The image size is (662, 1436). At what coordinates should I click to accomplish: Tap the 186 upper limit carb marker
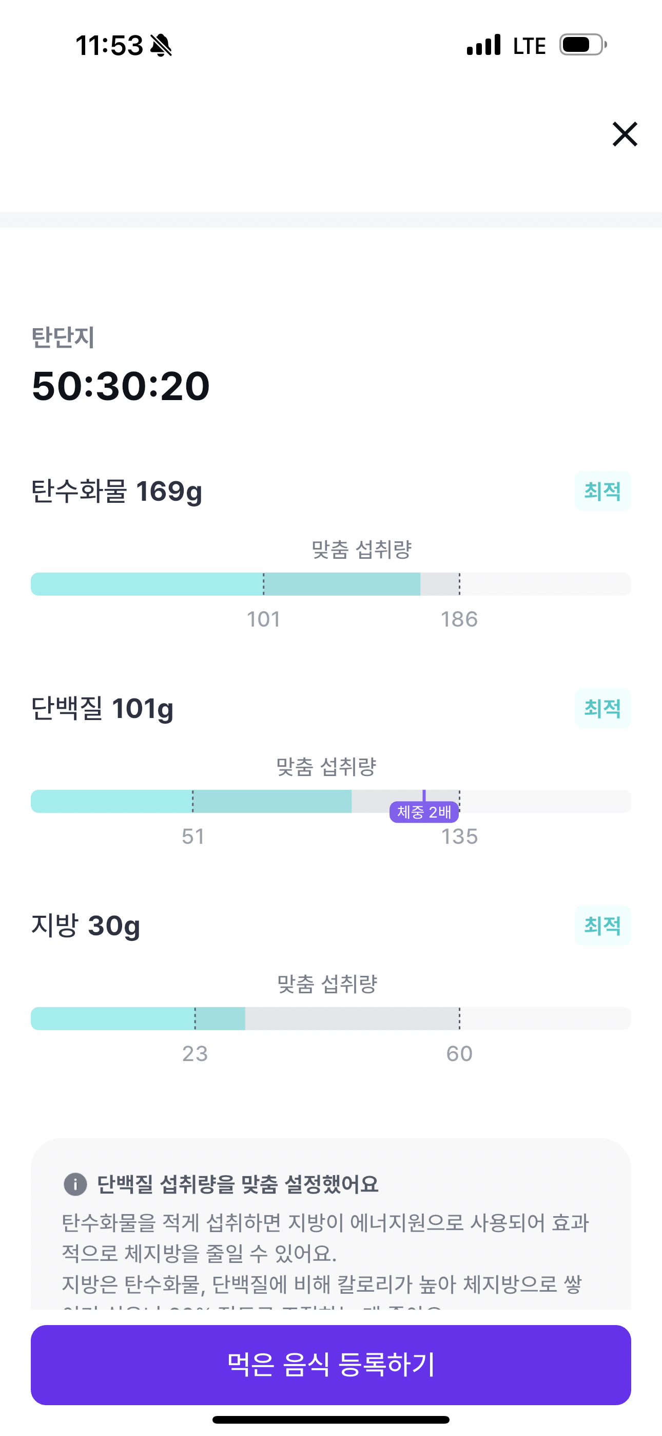(x=459, y=619)
